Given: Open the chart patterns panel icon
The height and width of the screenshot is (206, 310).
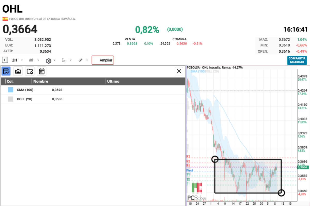Looking at the screenshot, I should 18,71.
